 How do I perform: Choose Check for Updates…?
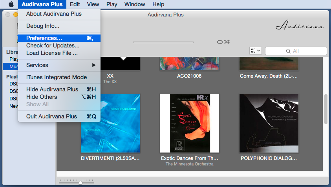(x=59, y=45)
